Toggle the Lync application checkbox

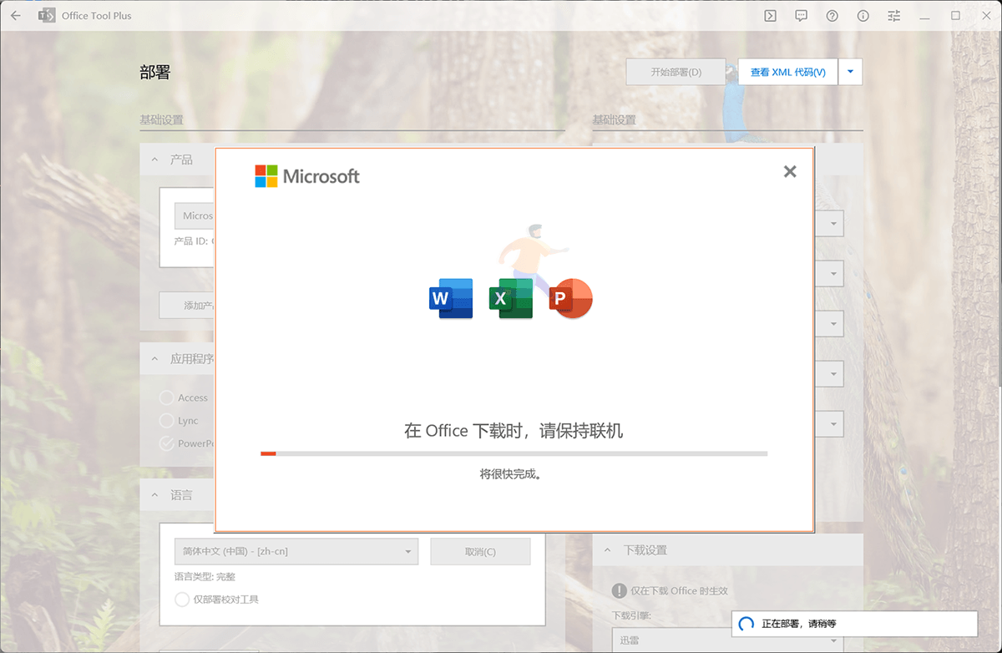point(167,421)
